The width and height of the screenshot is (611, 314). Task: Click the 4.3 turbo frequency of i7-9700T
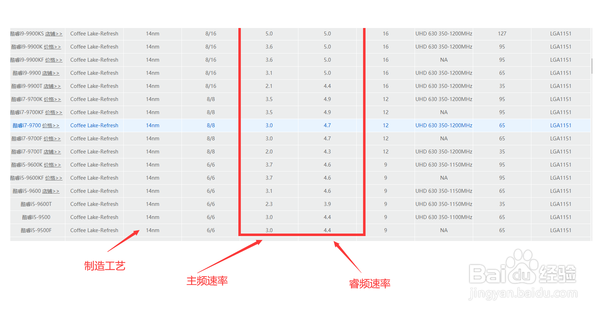point(327,152)
